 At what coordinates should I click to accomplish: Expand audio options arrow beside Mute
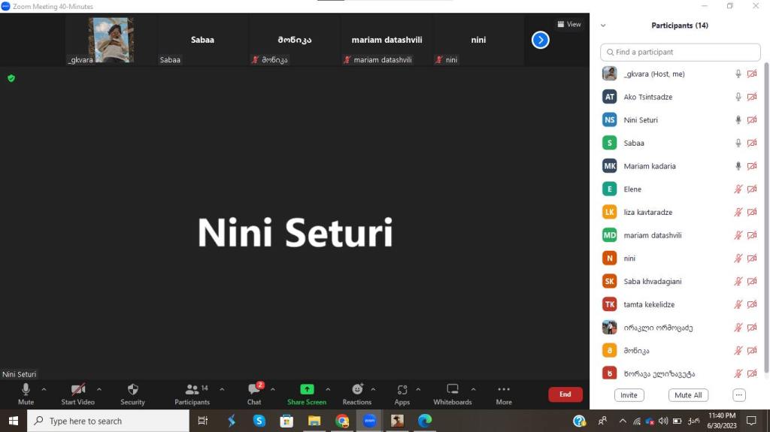click(x=44, y=389)
